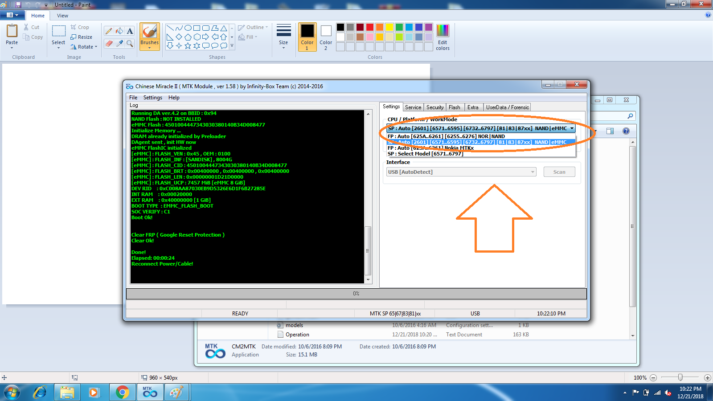Open the USB [AutoDetect] interface dropdown

[461, 172]
